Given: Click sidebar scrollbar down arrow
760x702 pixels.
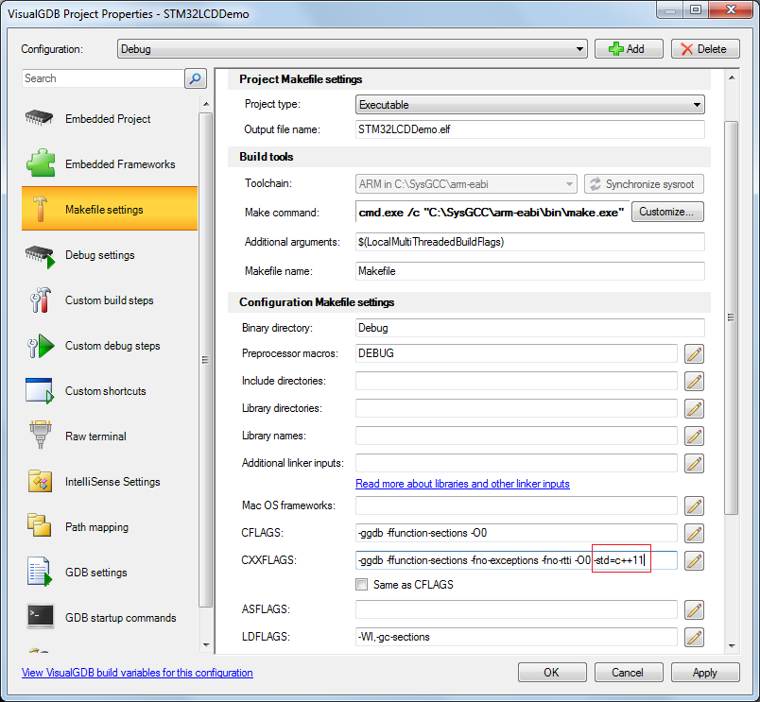Looking at the screenshot, I should tap(206, 644).
